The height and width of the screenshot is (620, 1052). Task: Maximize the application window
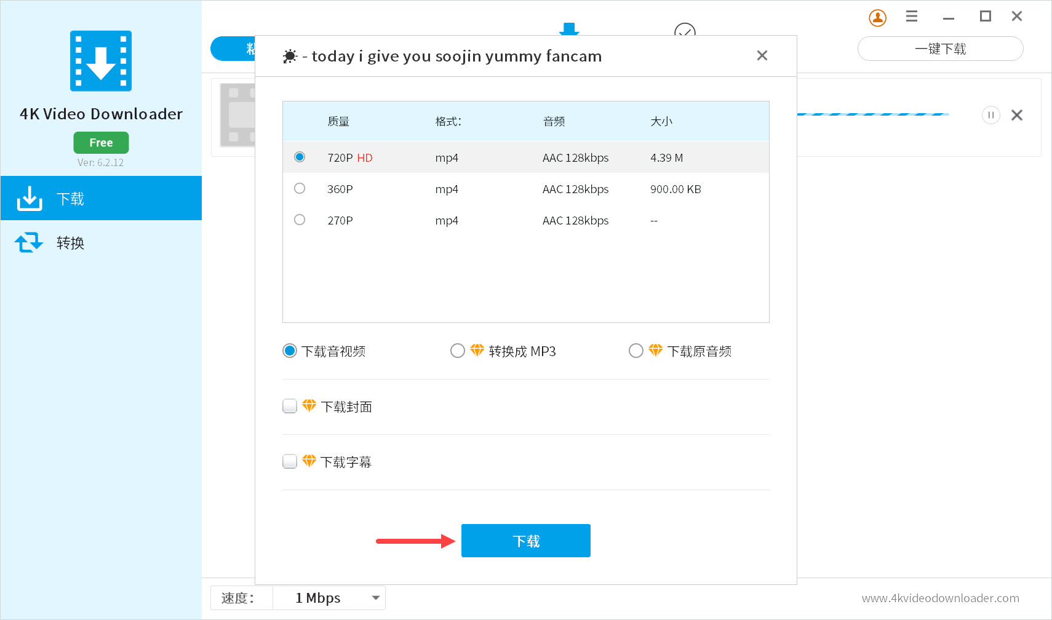[985, 17]
